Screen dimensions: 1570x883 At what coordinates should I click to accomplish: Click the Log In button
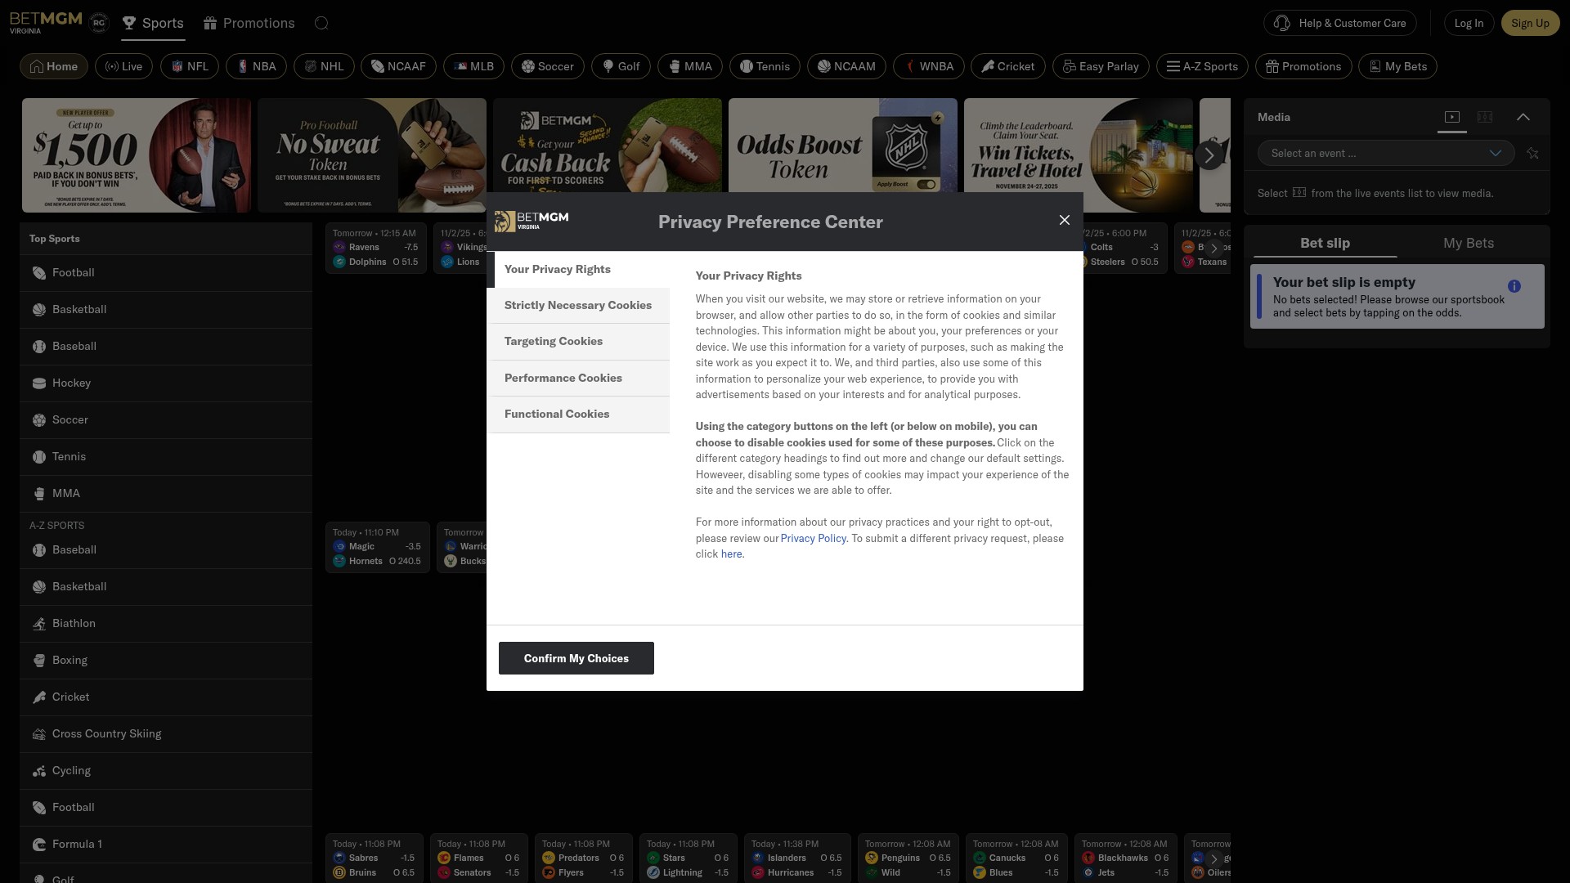pos(1469,23)
